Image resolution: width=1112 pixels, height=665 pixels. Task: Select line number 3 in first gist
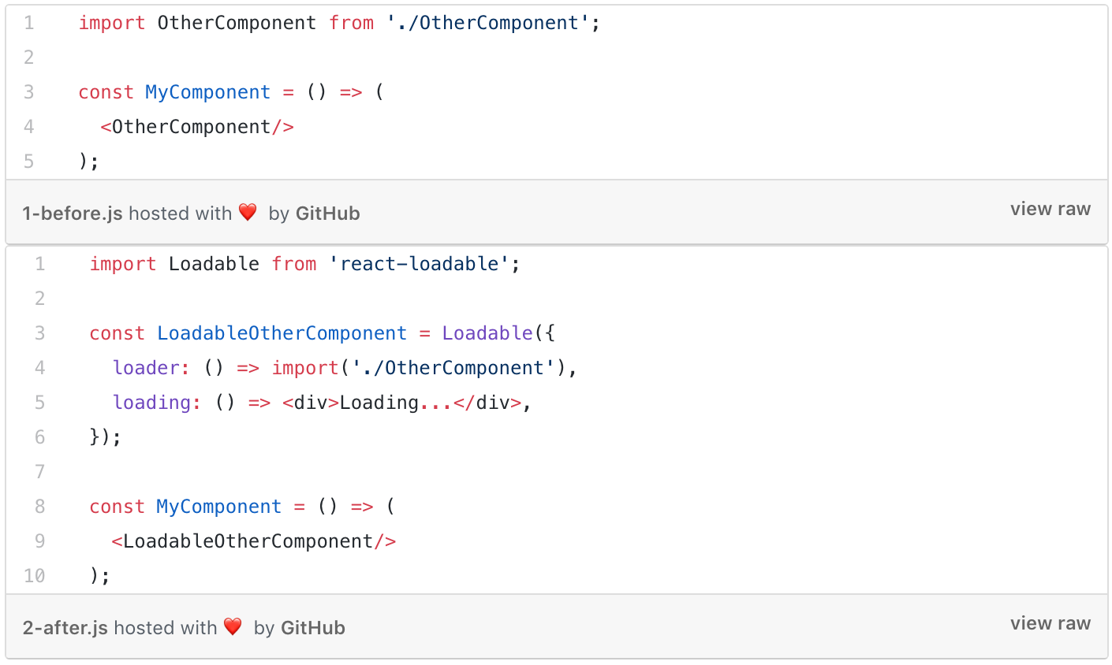point(29,92)
